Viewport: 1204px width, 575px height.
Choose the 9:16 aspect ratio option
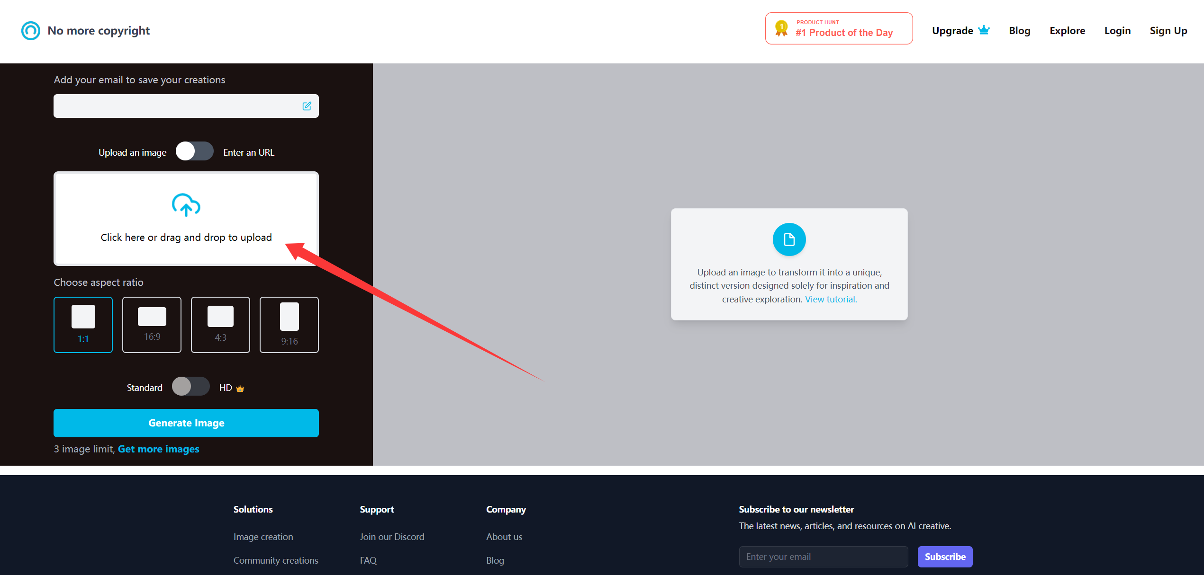pyautogui.click(x=289, y=325)
